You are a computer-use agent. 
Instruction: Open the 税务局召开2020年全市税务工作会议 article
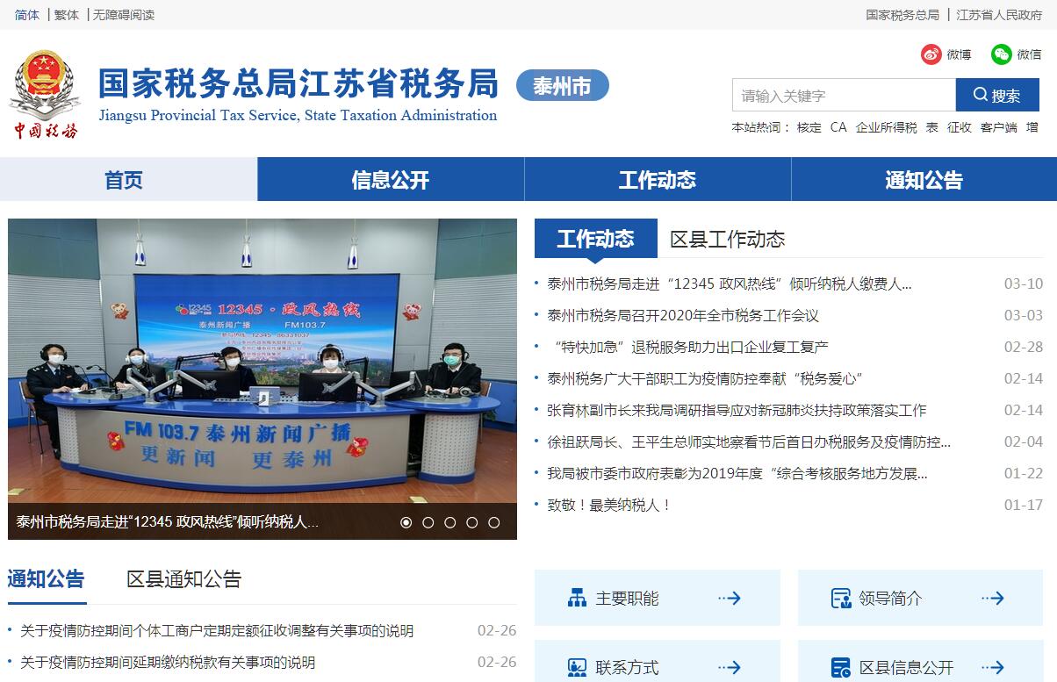click(x=682, y=315)
